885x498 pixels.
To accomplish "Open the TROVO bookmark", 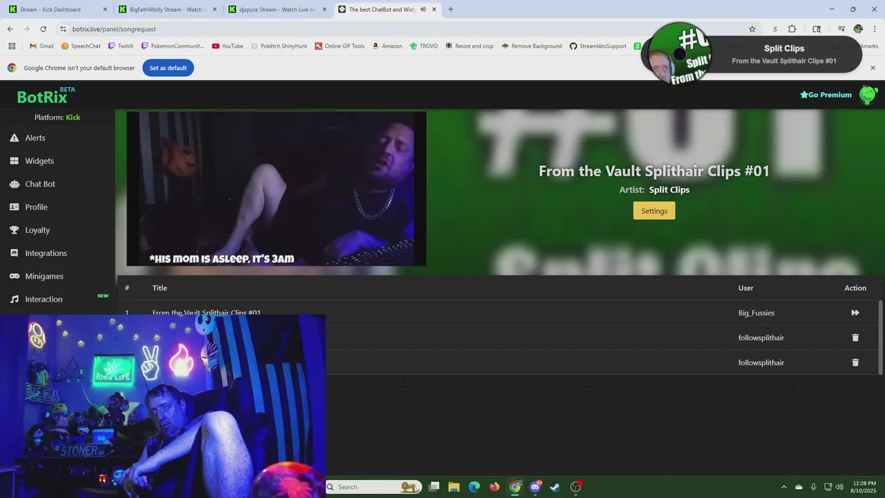I will coord(423,46).
